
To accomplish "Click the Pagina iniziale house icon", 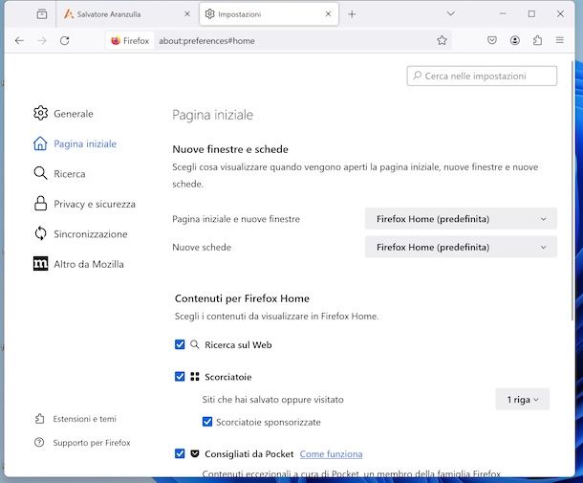I will point(40,143).
